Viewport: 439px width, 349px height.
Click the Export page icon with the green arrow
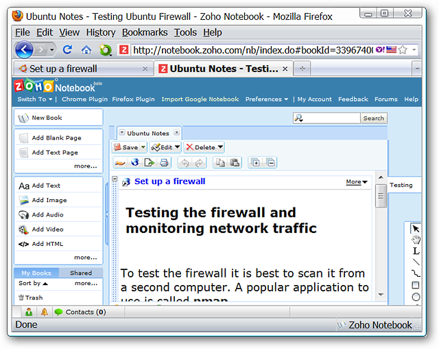[x=150, y=162]
